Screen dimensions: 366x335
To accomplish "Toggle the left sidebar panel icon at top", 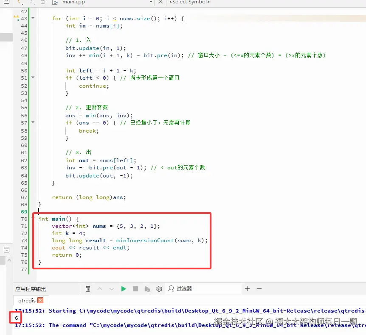I will (6, 2).
